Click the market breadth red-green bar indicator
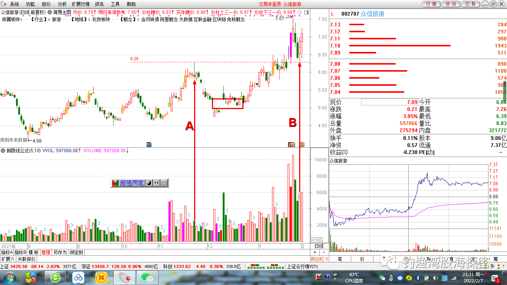Screen dimensions: 507x285 click(x=265, y=266)
